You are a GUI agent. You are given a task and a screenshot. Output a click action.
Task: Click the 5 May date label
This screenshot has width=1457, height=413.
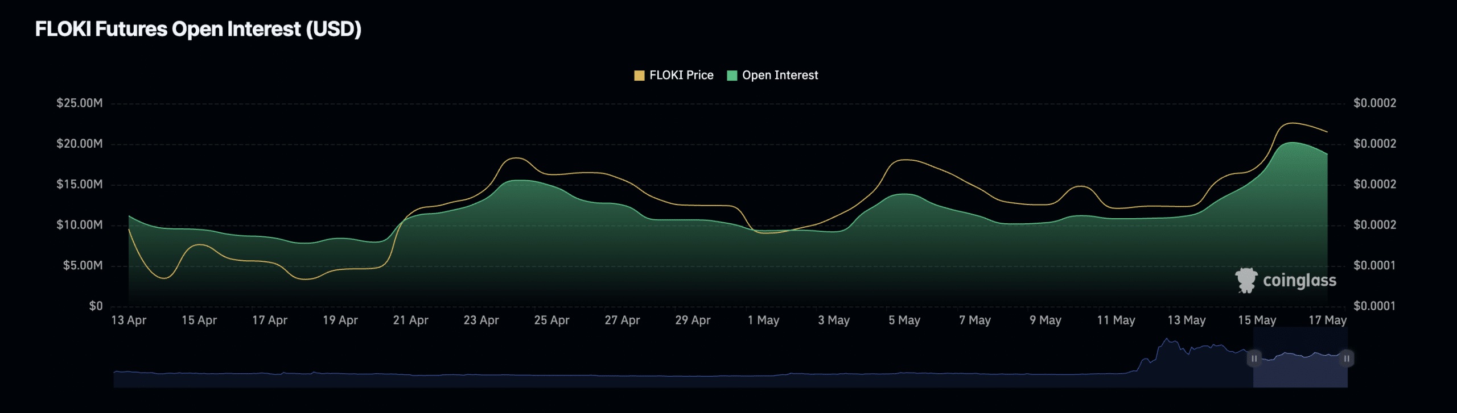click(x=904, y=320)
